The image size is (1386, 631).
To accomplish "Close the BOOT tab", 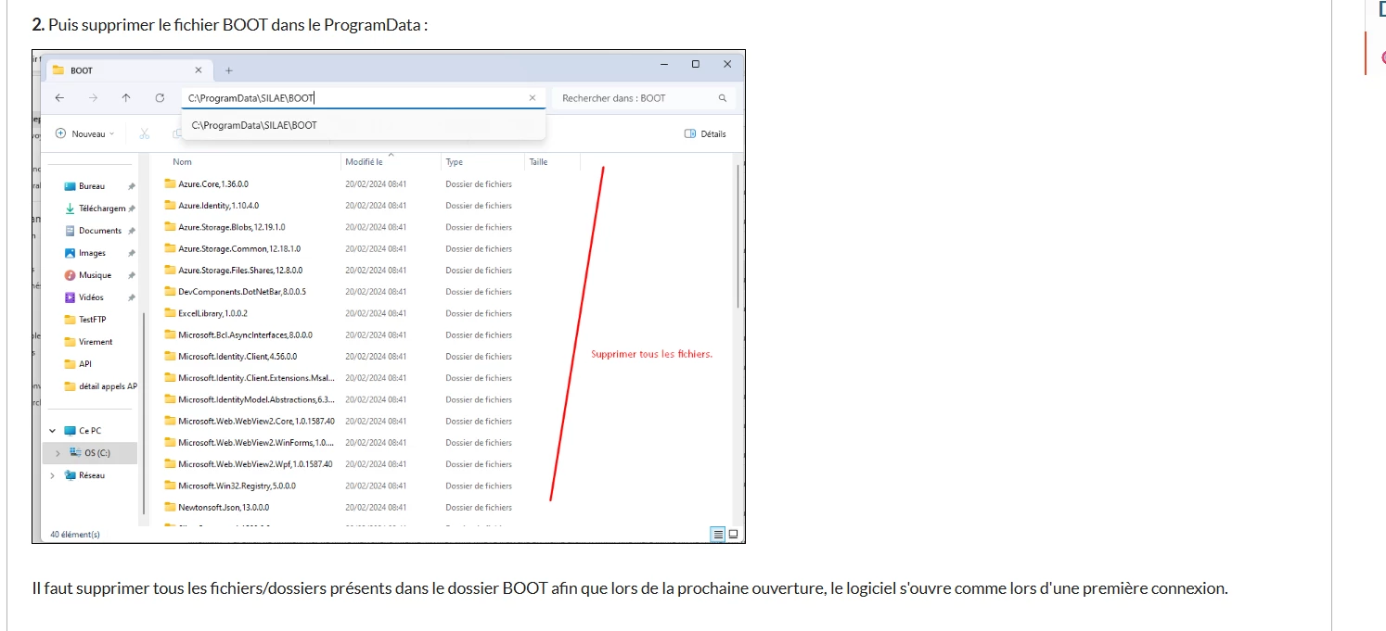I will (199, 70).
